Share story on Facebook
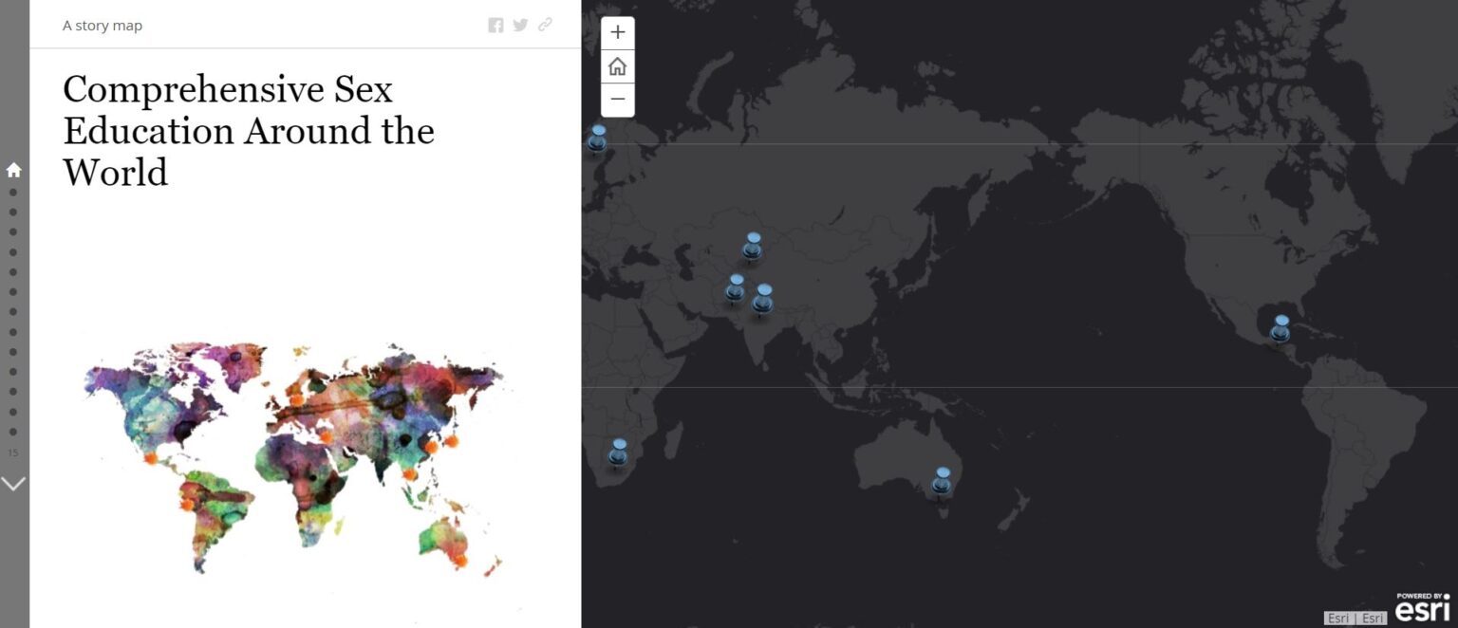1458x628 pixels. [x=495, y=26]
